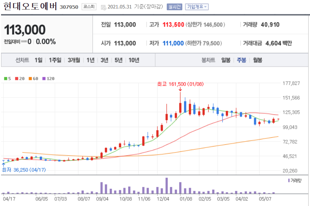Click the purple 거래량 legend marker
The image size is (310, 206).
289,181
